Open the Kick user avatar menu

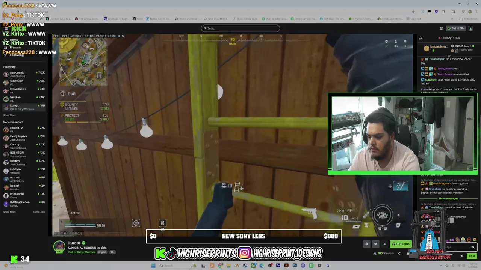coord(470,28)
